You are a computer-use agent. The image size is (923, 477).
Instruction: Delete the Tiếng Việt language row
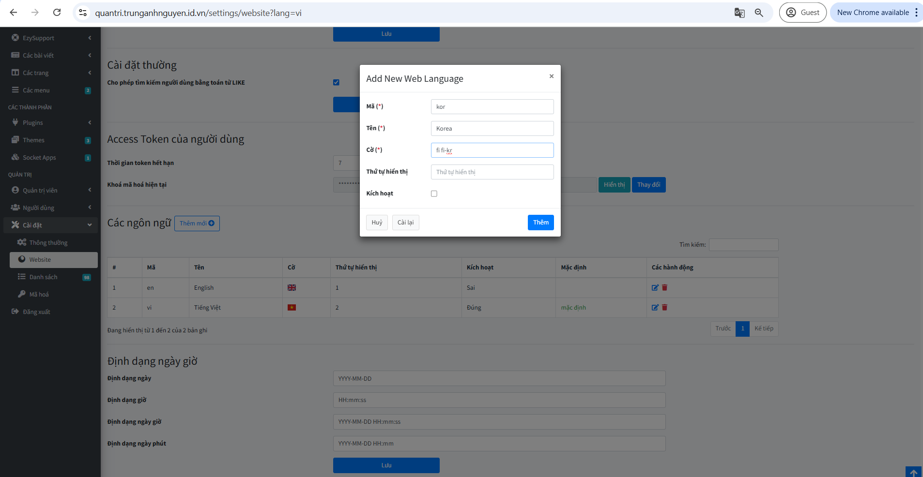coord(665,307)
